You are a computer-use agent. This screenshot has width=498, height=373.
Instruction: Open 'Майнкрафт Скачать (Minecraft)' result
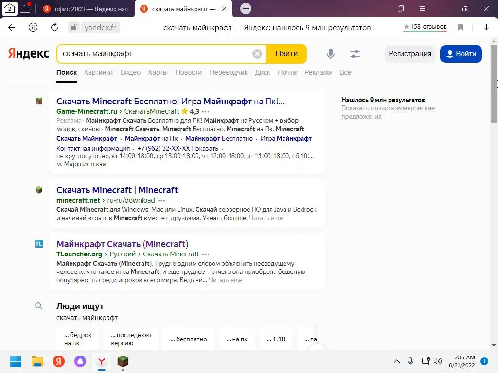coord(122,244)
